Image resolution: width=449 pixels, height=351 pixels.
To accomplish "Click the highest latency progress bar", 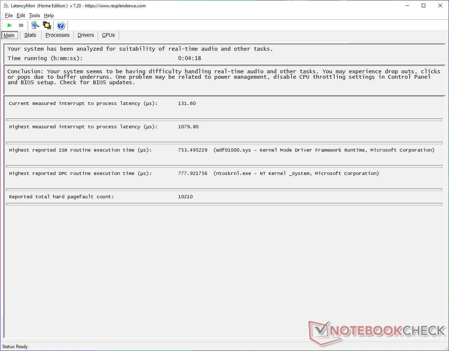I will [224, 143].
